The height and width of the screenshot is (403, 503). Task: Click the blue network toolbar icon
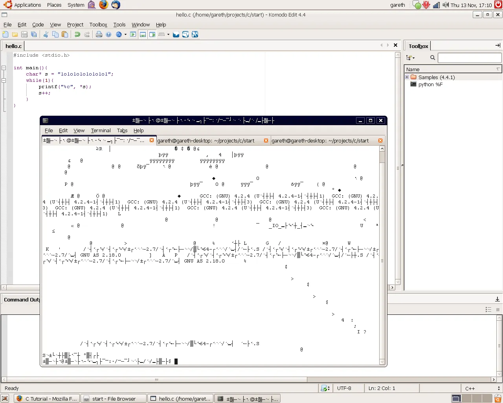pyautogui.click(x=195, y=35)
